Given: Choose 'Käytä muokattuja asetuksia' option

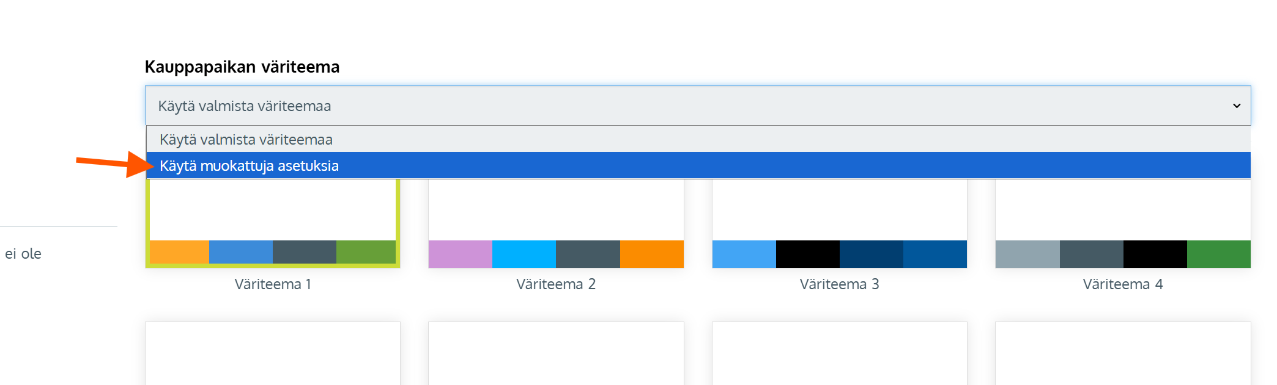Looking at the screenshot, I should click(249, 166).
